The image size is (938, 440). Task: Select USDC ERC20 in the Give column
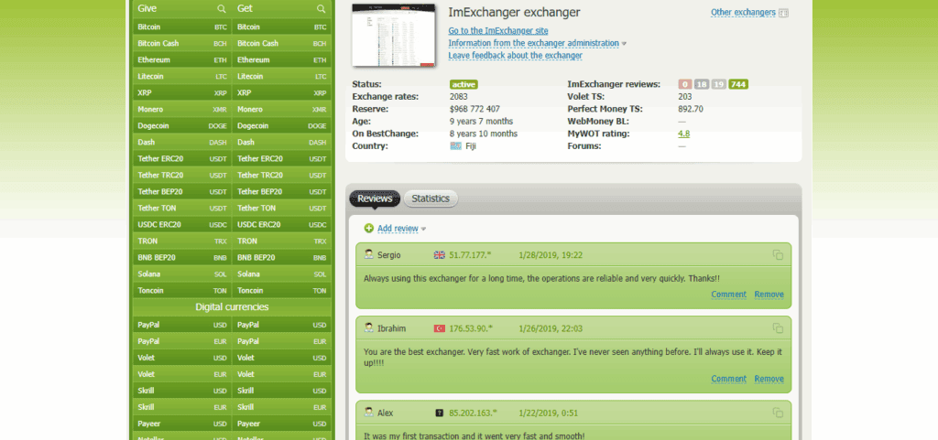(182, 224)
